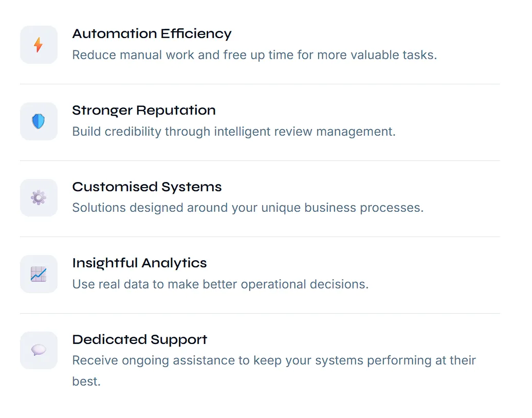
Task: Click the divider line above Dedicated Support
Action: tap(260, 313)
